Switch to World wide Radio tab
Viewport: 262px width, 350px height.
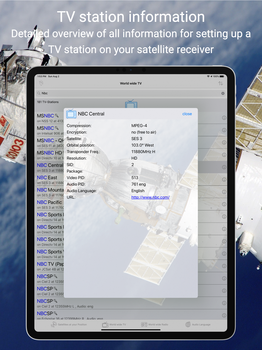coord(155,325)
